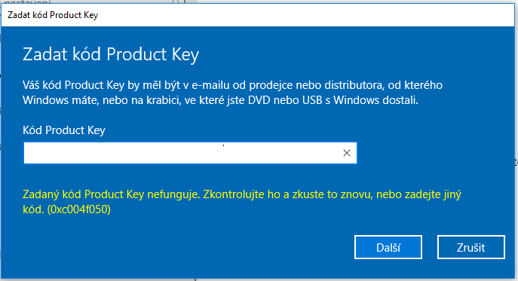Click the Kód Product Key field label
Image resolution: width=518 pixels, height=281 pixels.
coord(64,130)
